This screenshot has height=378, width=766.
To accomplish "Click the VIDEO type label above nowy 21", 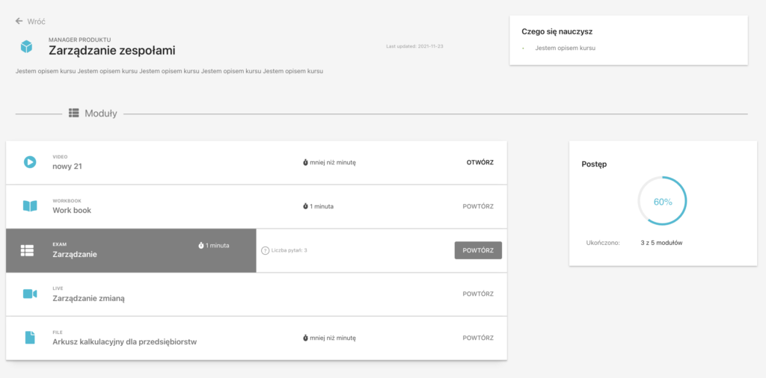I will click(x=60, y=157).
